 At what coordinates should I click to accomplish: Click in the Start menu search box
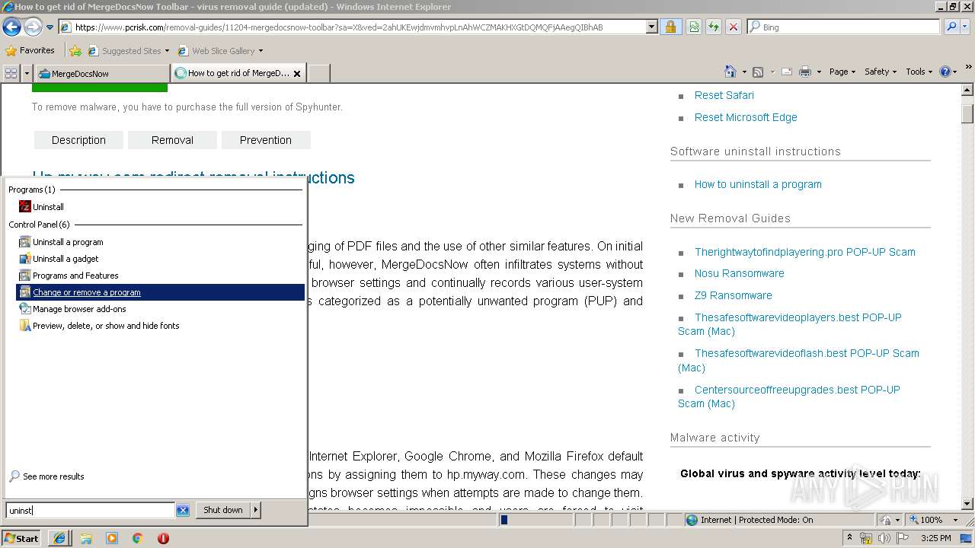pyautogui.click(x=91, y=511)
